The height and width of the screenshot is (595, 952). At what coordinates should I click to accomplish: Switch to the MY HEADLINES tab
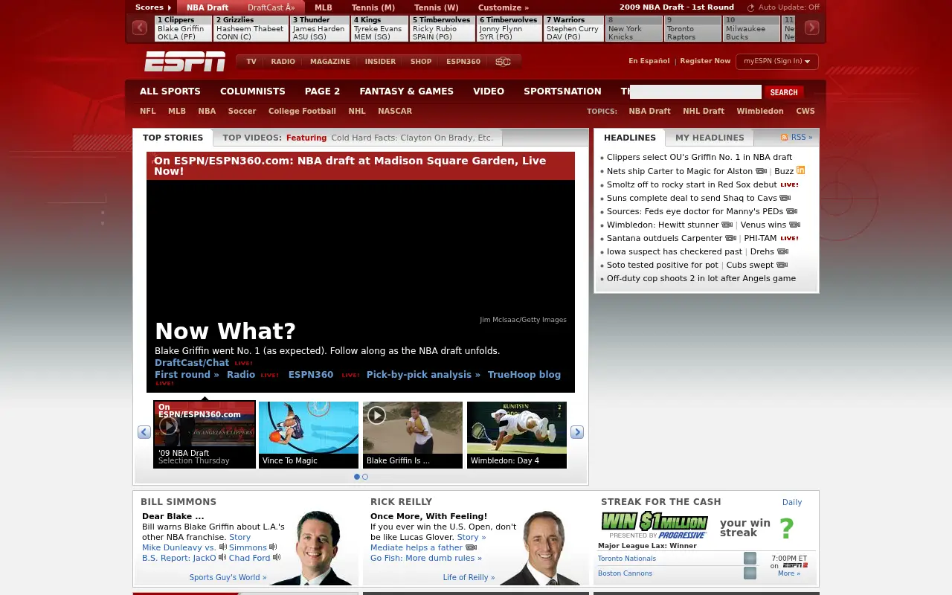tap(710, 138)
